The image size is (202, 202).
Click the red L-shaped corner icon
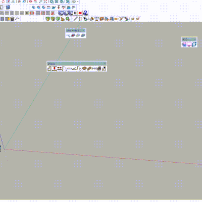[x=53, y=13]
